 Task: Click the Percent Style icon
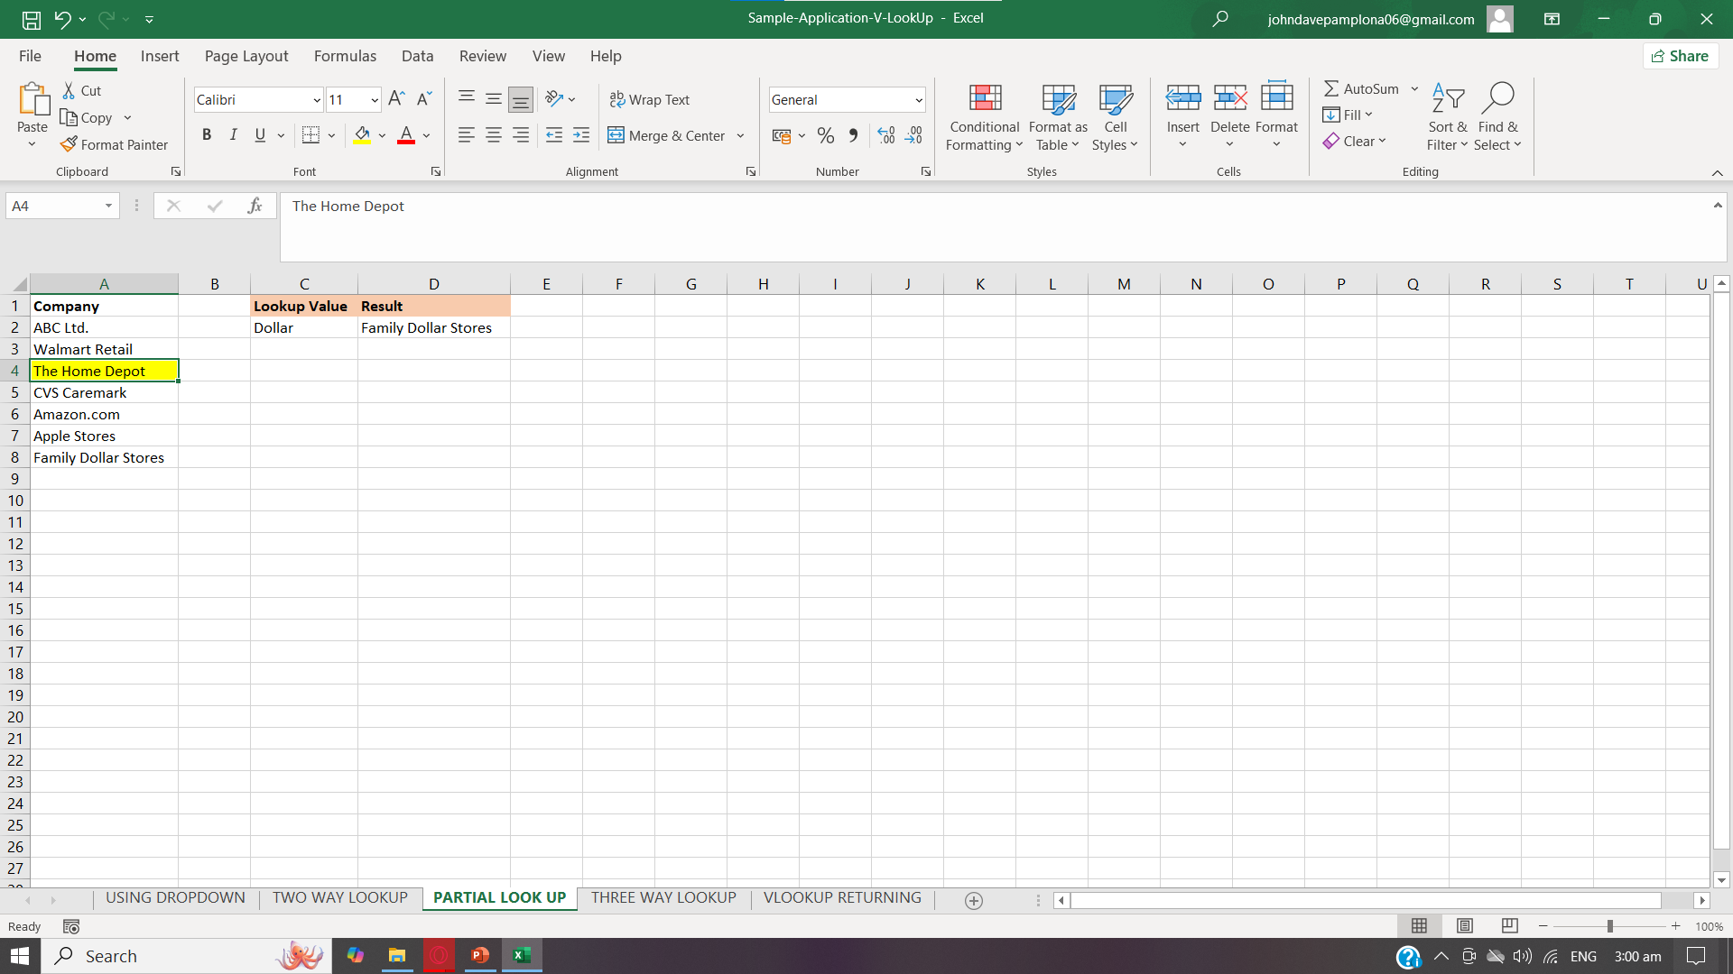[x=825, y=135]
